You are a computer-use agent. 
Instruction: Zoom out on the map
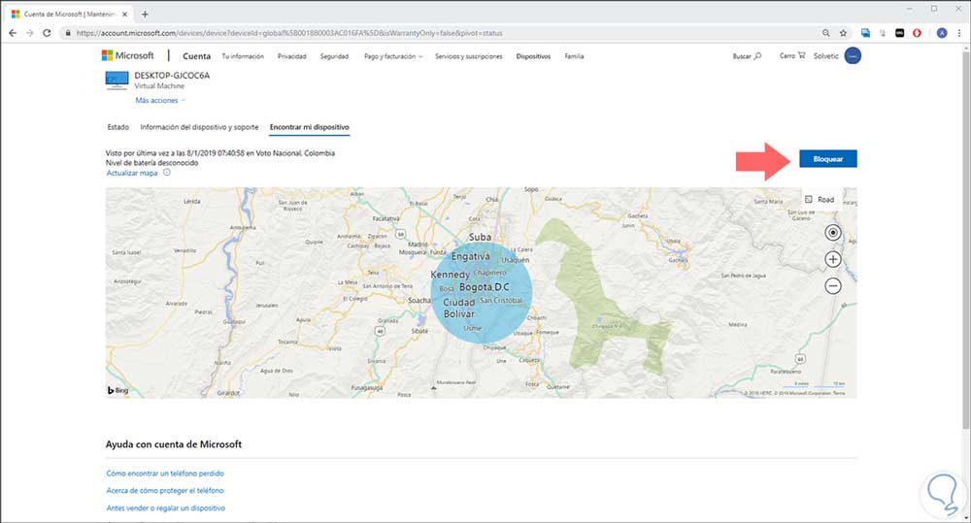point(833,286)
